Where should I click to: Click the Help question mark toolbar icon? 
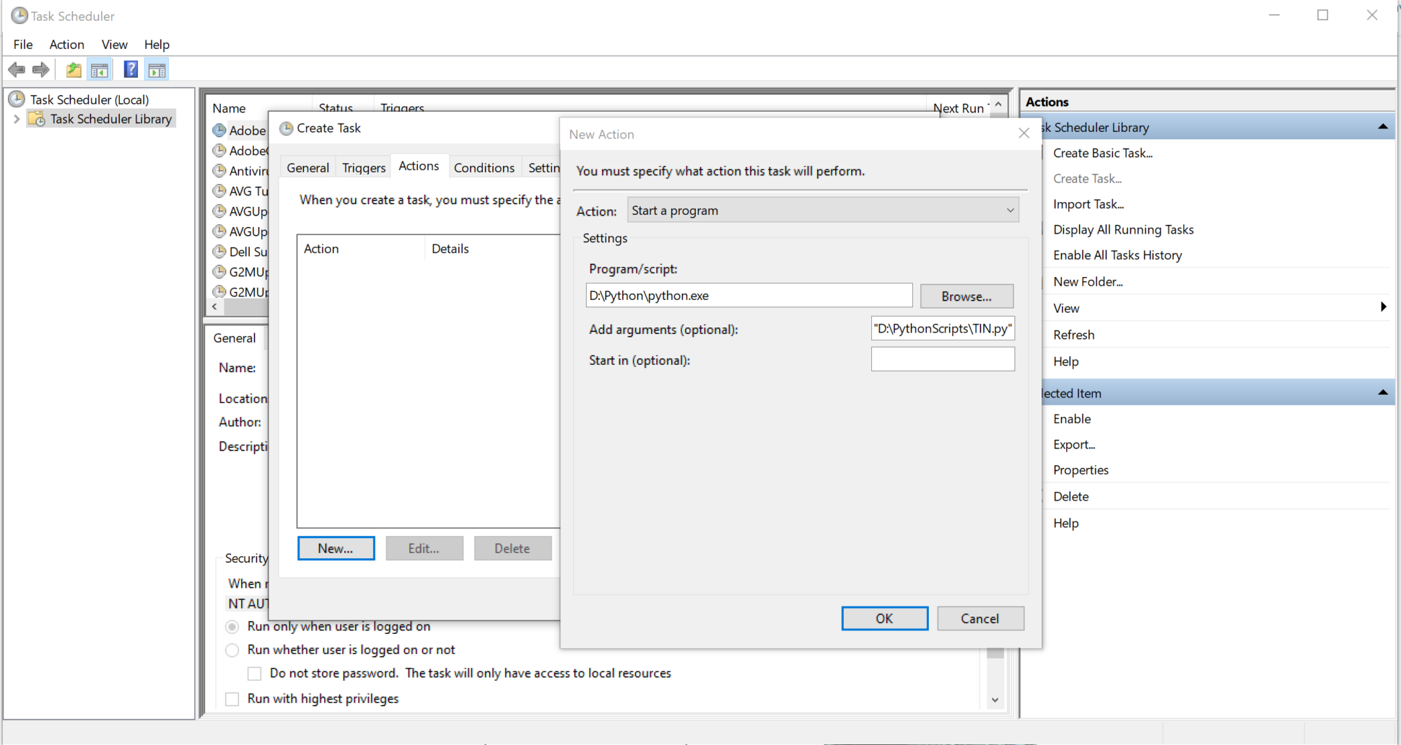point(130,69)
